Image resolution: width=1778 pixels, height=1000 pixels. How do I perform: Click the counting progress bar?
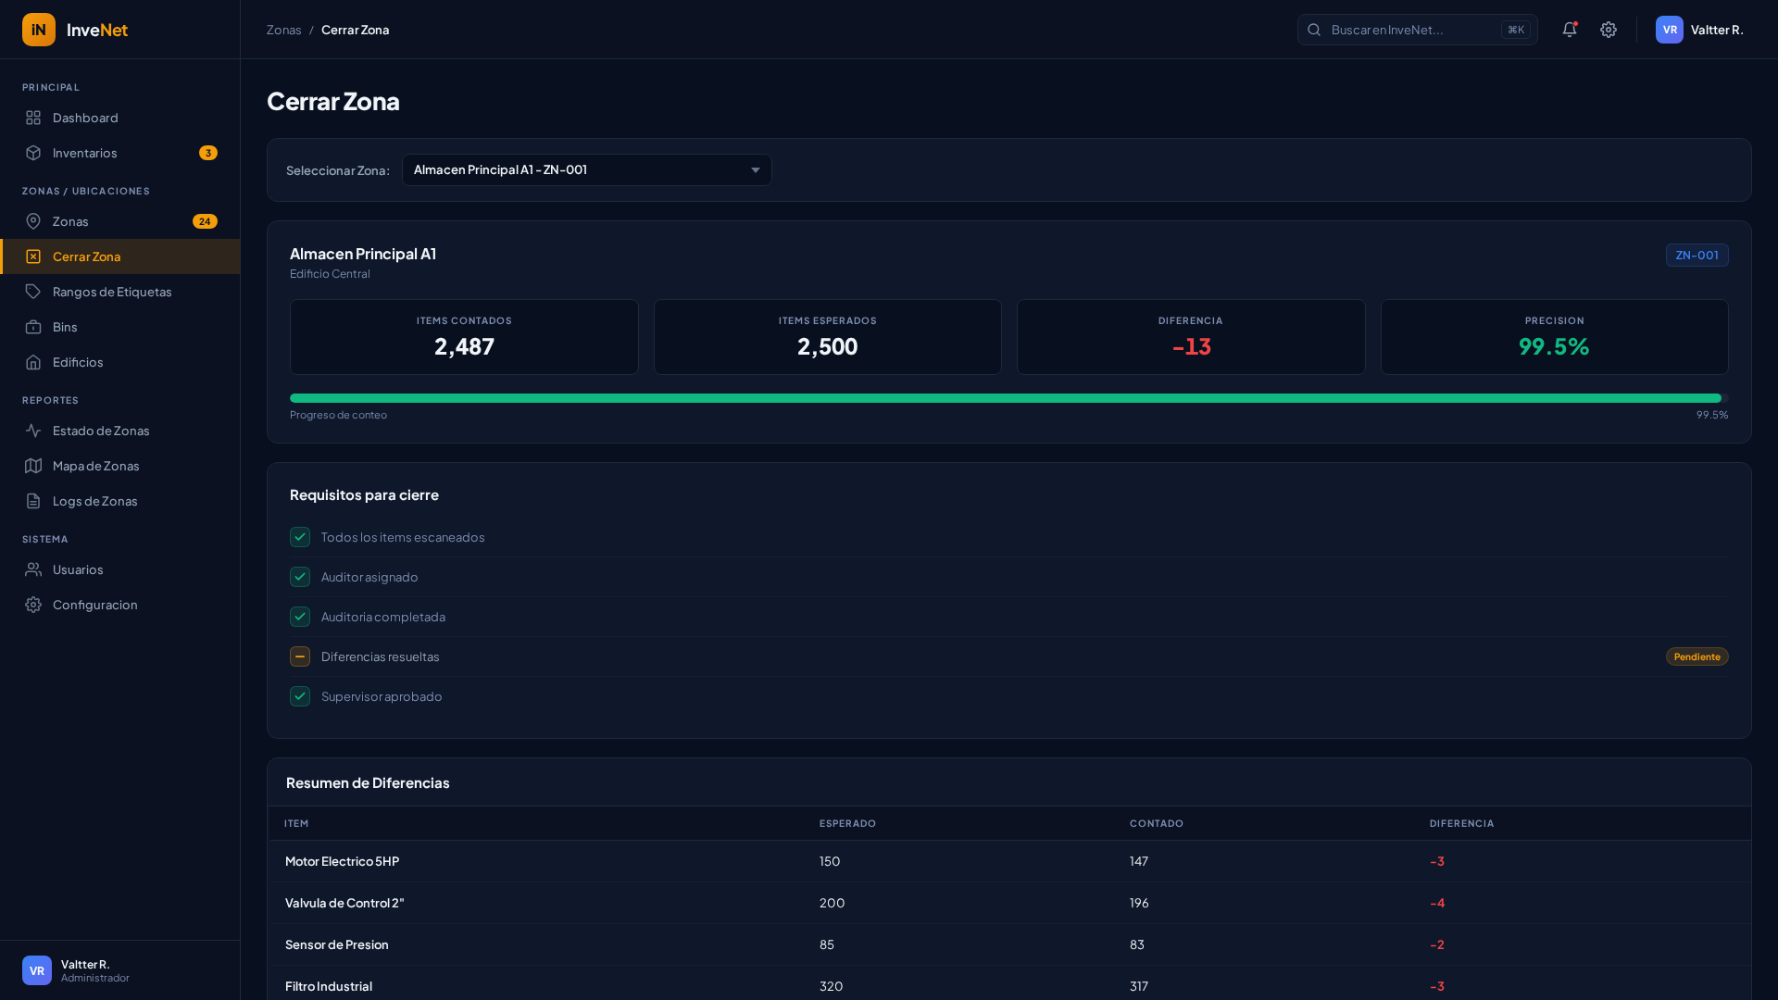pos(1008,398)
